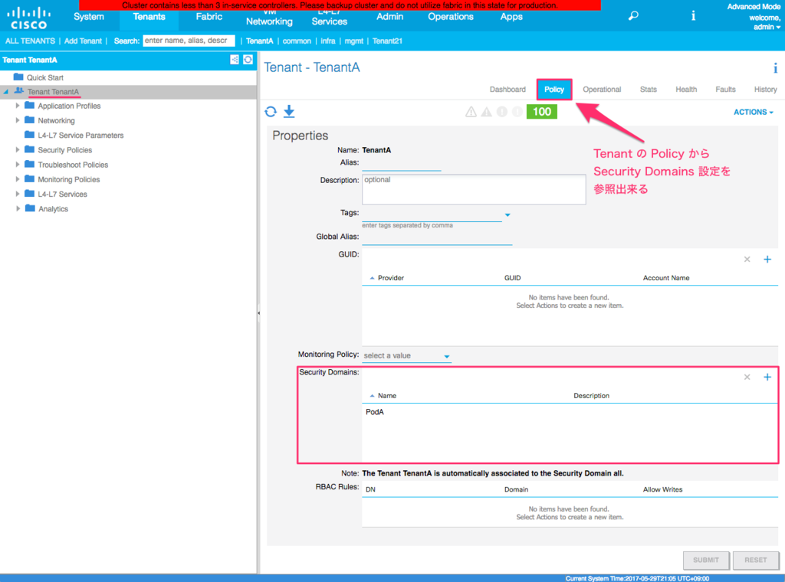Click the tenant Search input field
The width and height of the screenshot is (785, 582).
189,41
